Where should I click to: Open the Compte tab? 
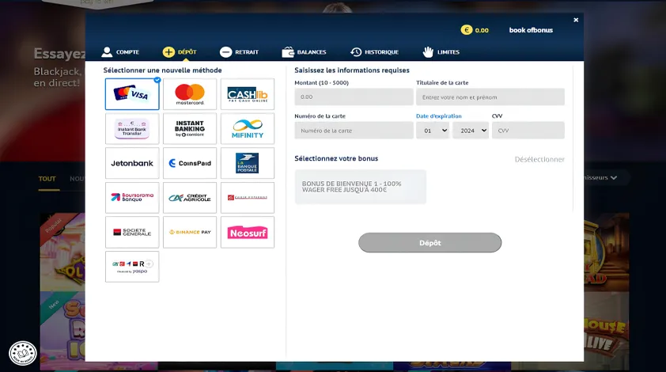(x=120, y=52)
